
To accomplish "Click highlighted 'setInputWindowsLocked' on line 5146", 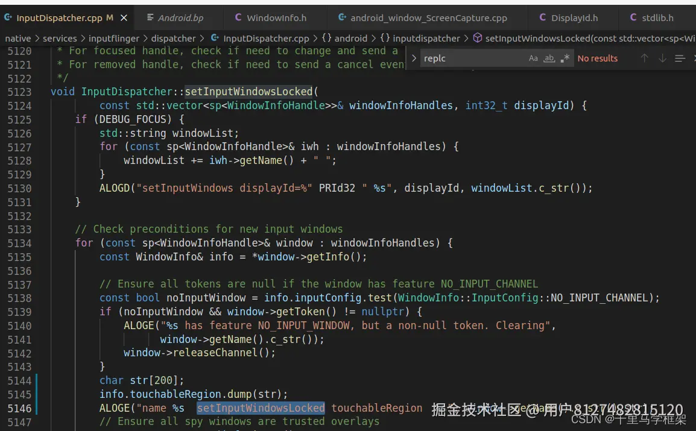I will [261, 408].
